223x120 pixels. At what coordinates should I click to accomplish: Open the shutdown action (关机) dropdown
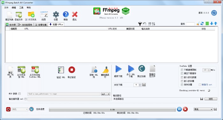click(20, 109)
